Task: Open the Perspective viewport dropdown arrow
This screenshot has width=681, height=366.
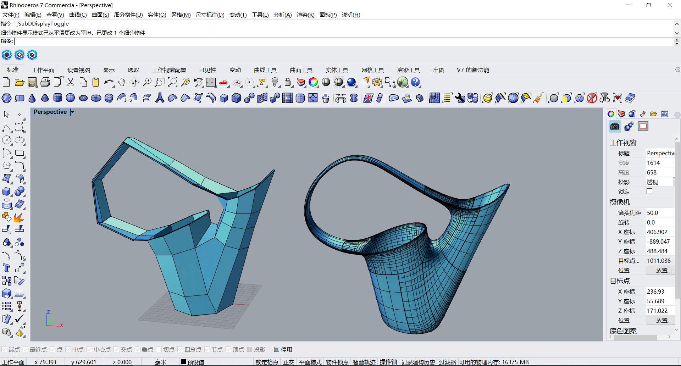Action: click(x=72, y=112)
